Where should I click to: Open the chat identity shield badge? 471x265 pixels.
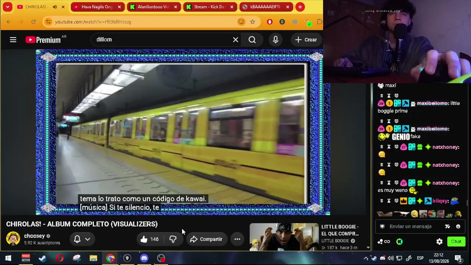pos(382,226)
